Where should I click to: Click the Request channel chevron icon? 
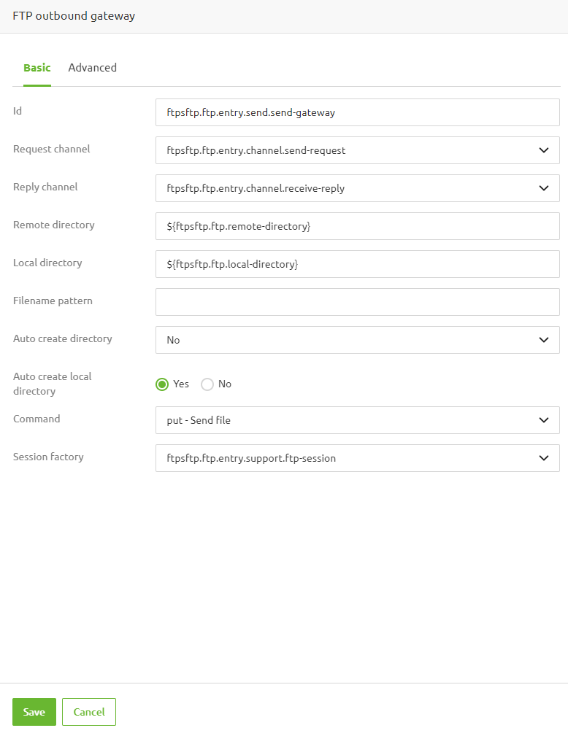click(543, 150)
